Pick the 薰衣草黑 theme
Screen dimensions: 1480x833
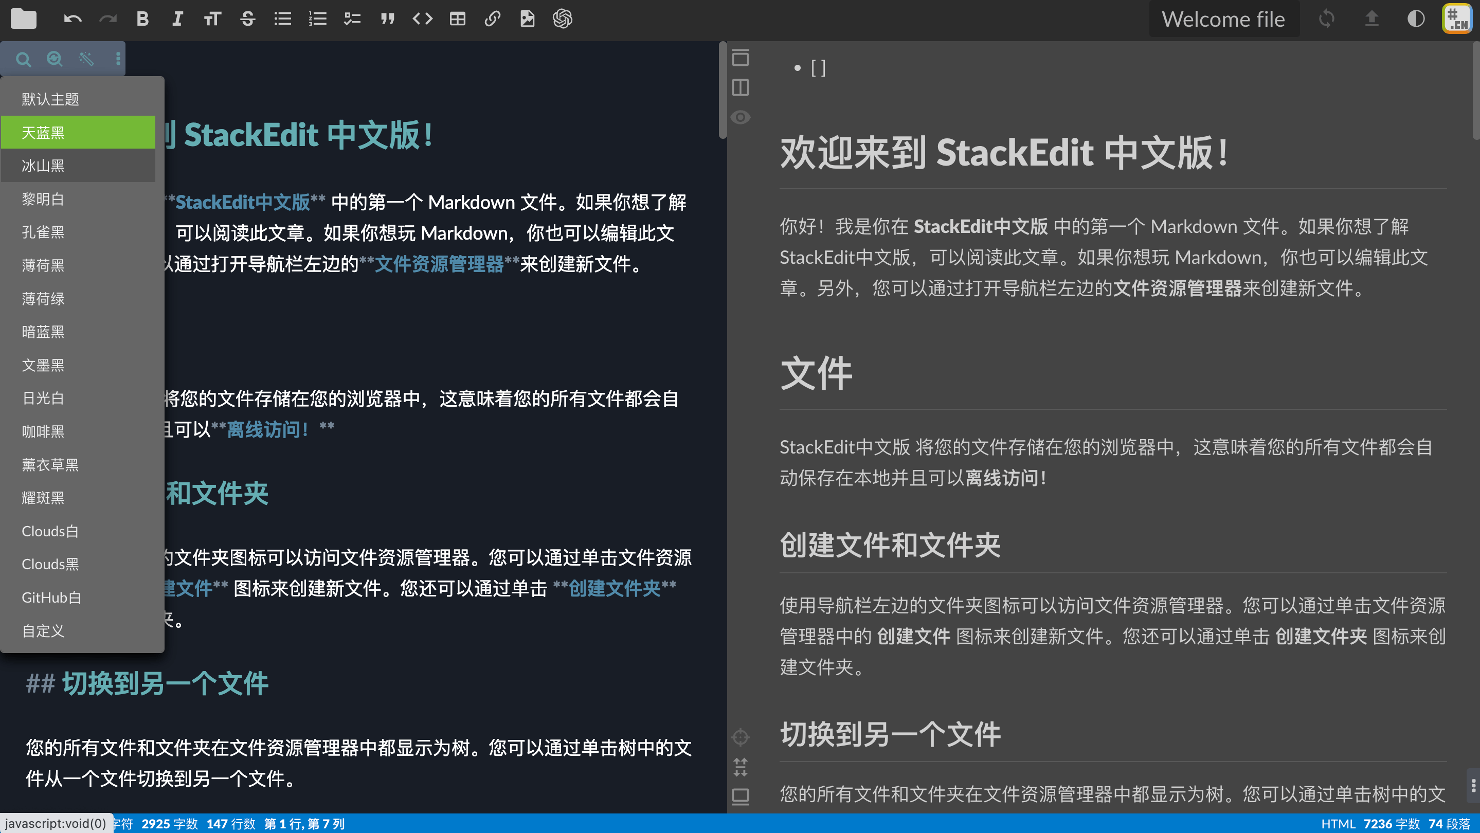point(78,465)
